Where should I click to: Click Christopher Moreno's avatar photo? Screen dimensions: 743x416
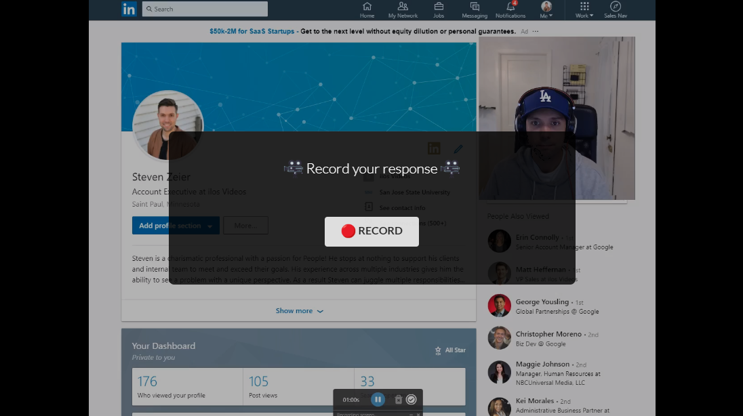pos(500,338)
